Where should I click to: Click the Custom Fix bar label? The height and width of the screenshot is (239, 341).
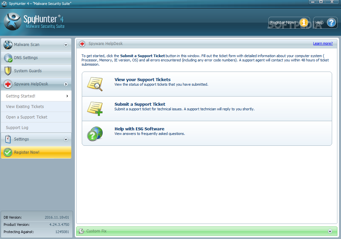pyautogui.click(x=96, y=231)
